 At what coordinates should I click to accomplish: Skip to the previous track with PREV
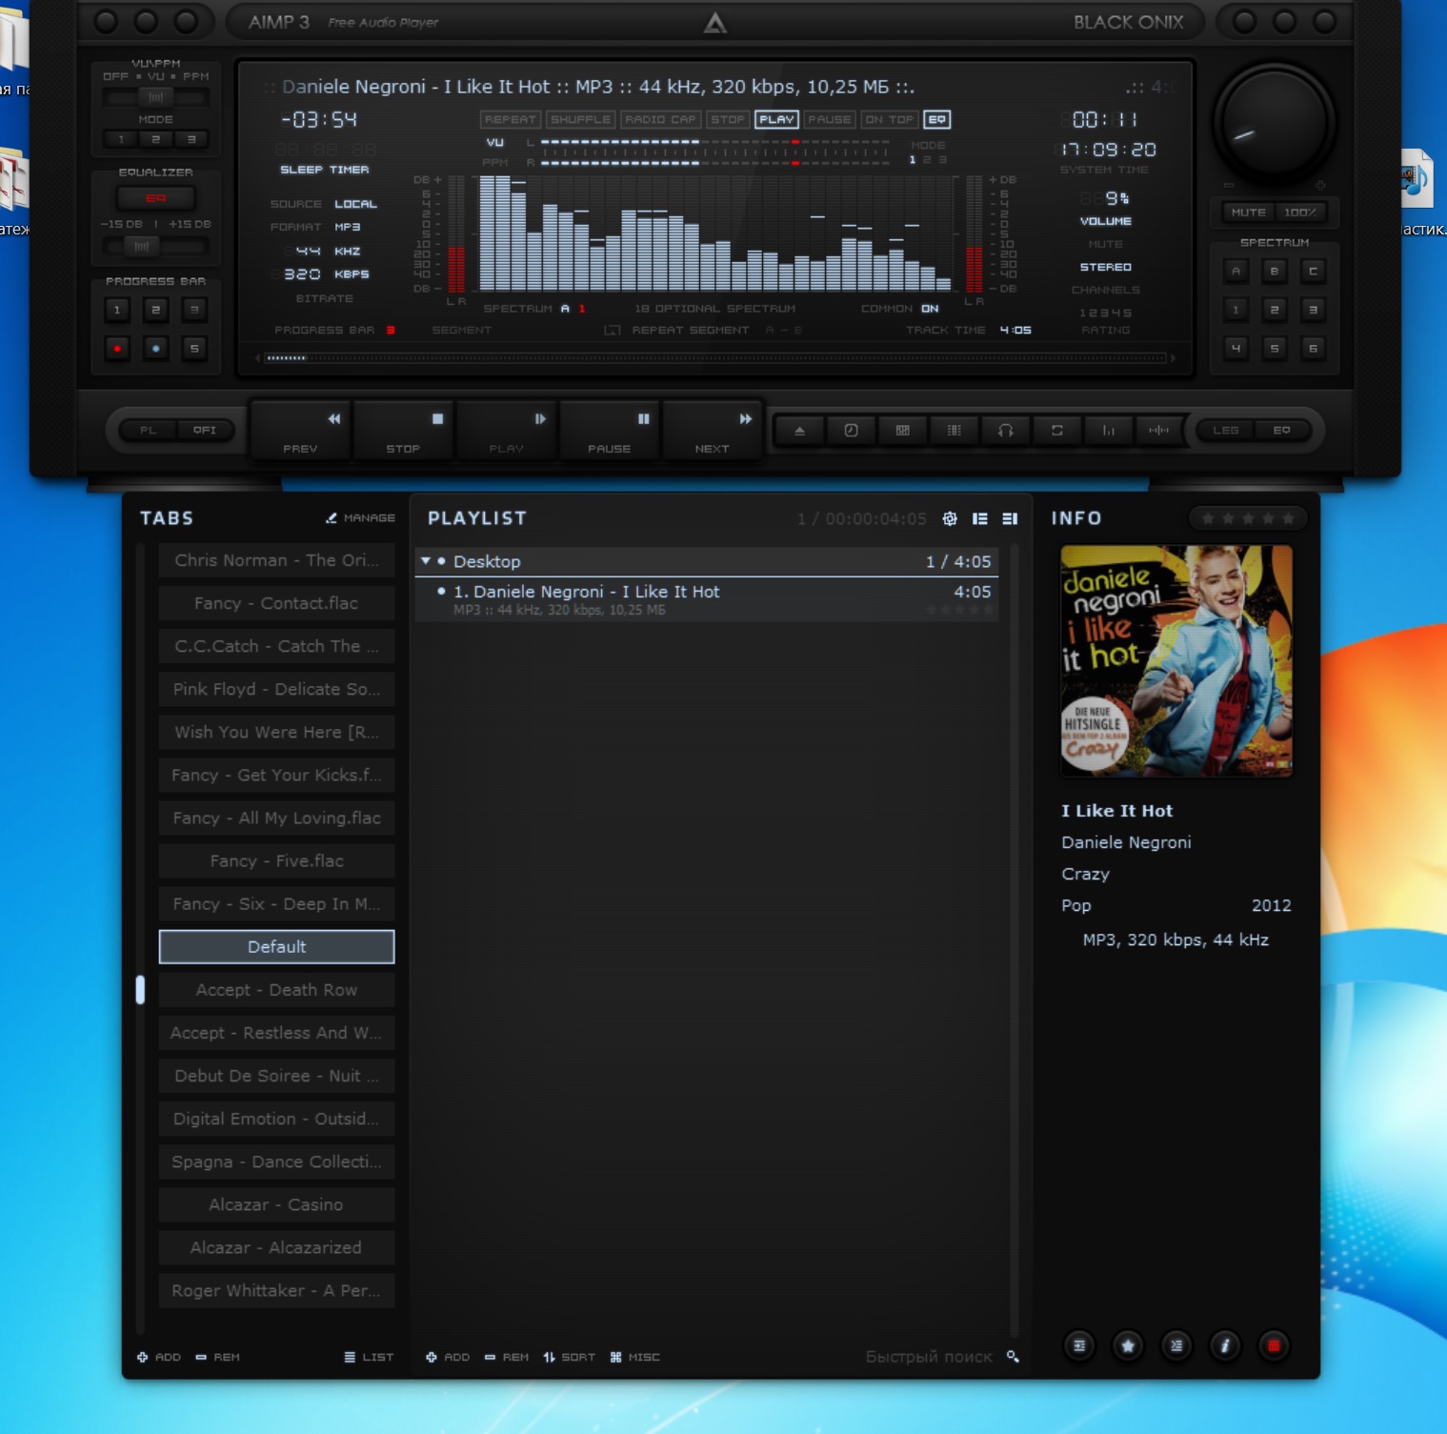click(301, 431)
